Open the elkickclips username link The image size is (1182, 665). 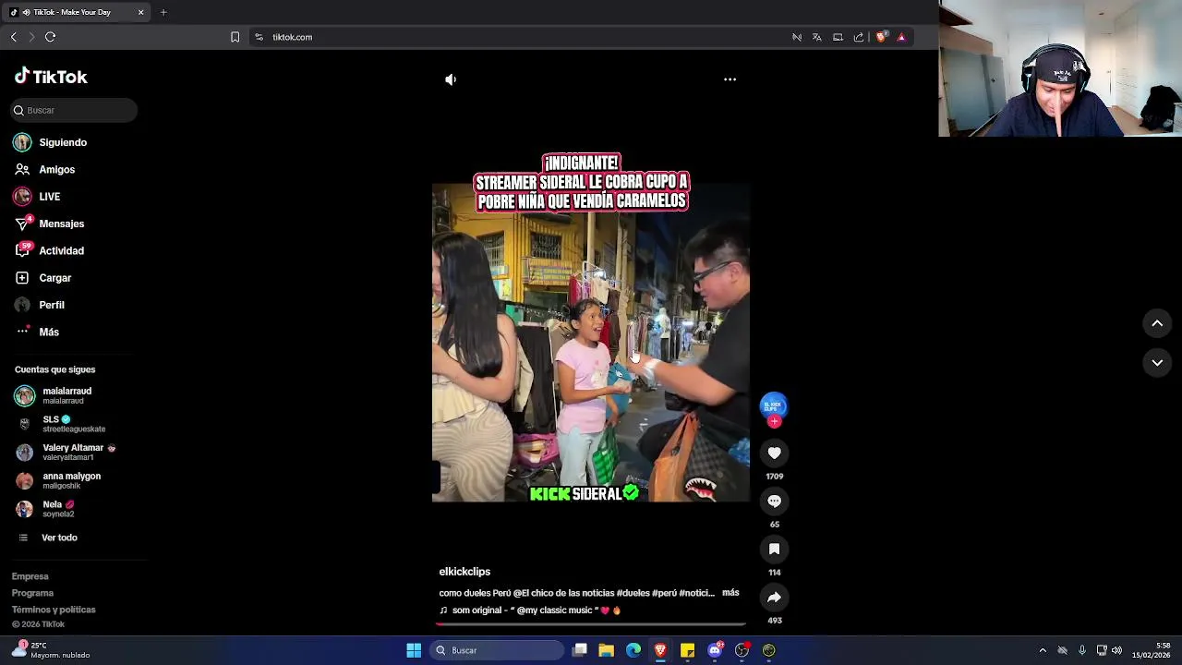tap(464, 572)
